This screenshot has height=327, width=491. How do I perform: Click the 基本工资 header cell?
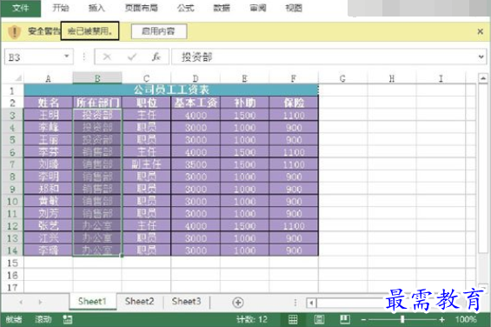tap(196, 103)
